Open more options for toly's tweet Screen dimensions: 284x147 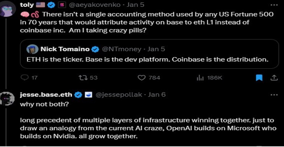coord(274,5)
